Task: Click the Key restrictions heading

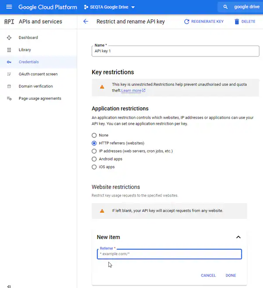Action: click(x=113, y=72)
